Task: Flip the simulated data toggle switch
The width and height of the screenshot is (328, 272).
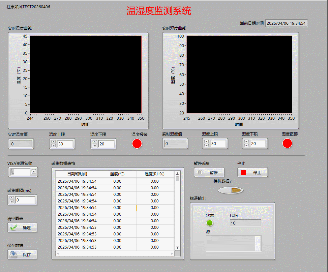Action: click(231, 191)
